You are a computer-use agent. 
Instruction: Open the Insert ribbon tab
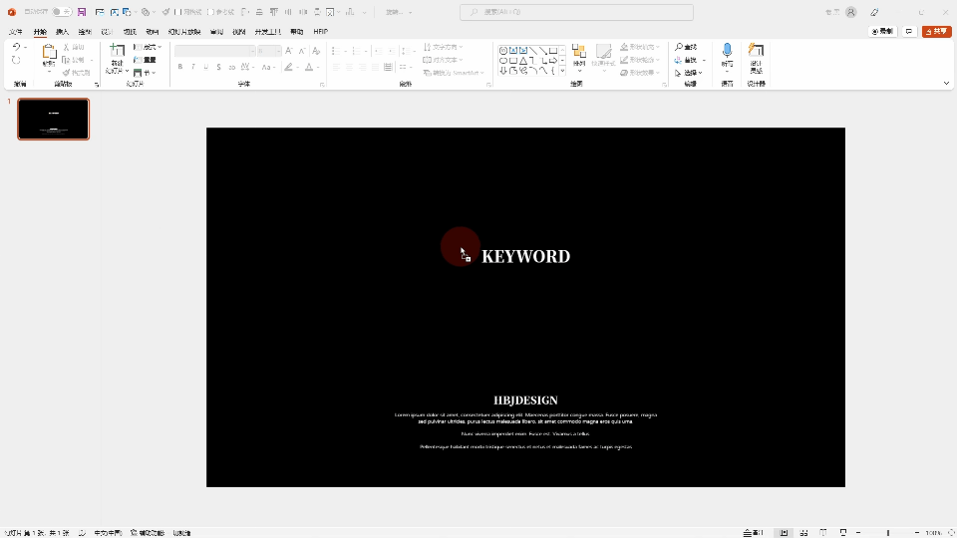62,32
